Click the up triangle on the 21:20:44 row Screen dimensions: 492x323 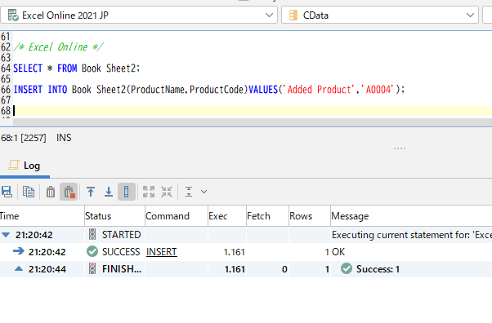point(19,268)
